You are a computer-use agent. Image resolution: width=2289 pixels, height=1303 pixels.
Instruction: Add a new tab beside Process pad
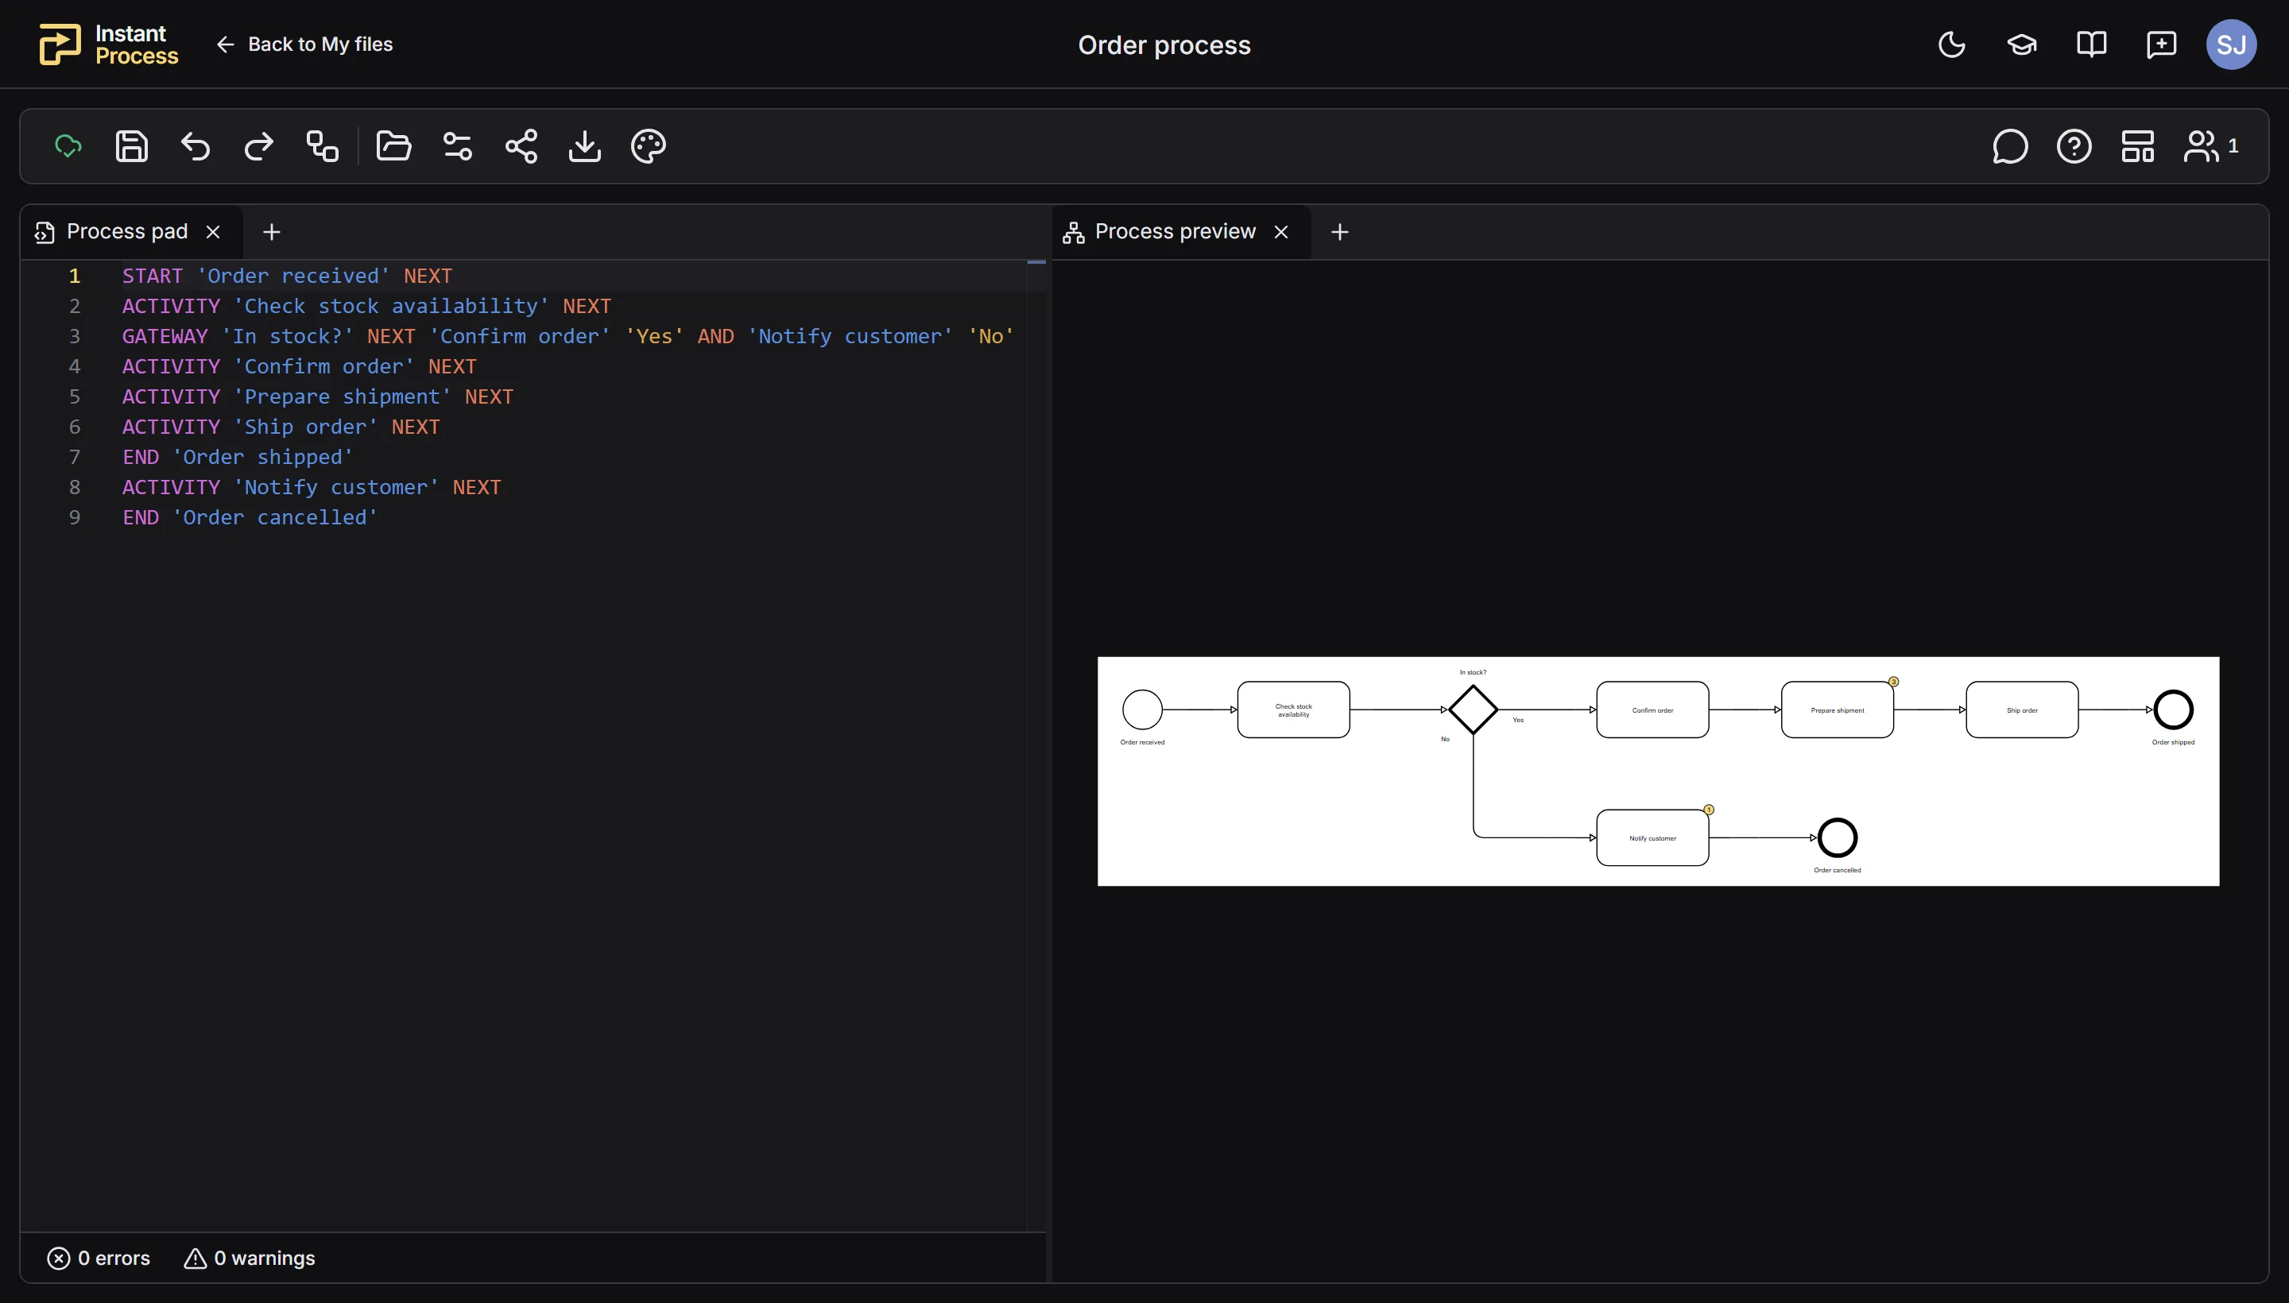(x=271, y=232)
